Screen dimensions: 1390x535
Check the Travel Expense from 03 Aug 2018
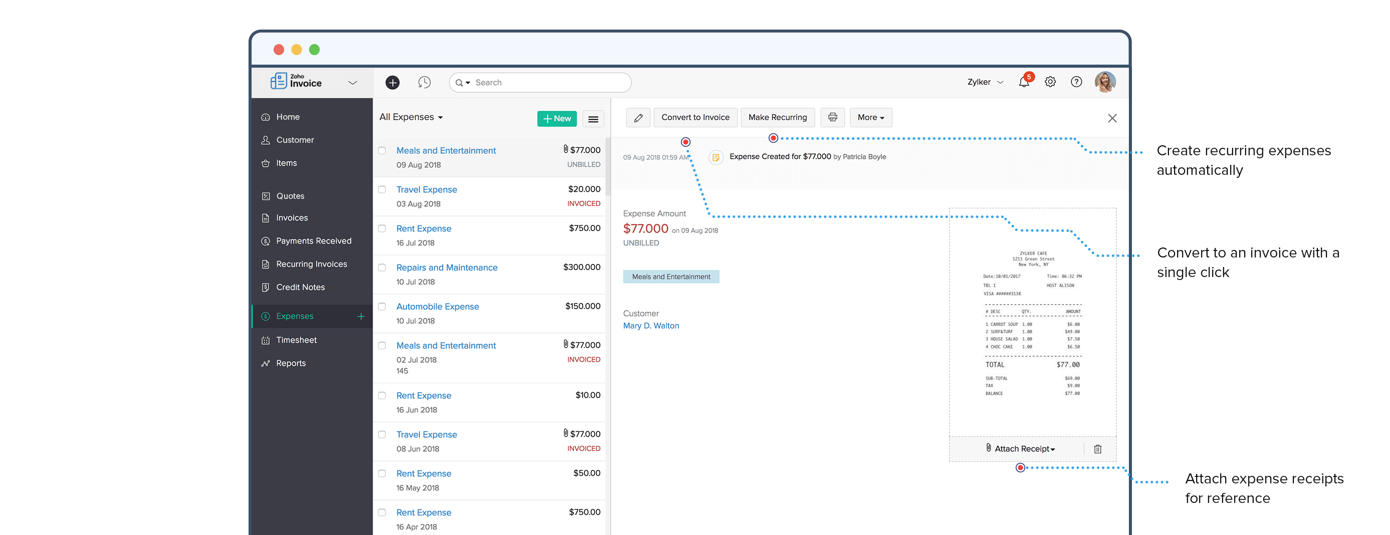pos(382,190)
